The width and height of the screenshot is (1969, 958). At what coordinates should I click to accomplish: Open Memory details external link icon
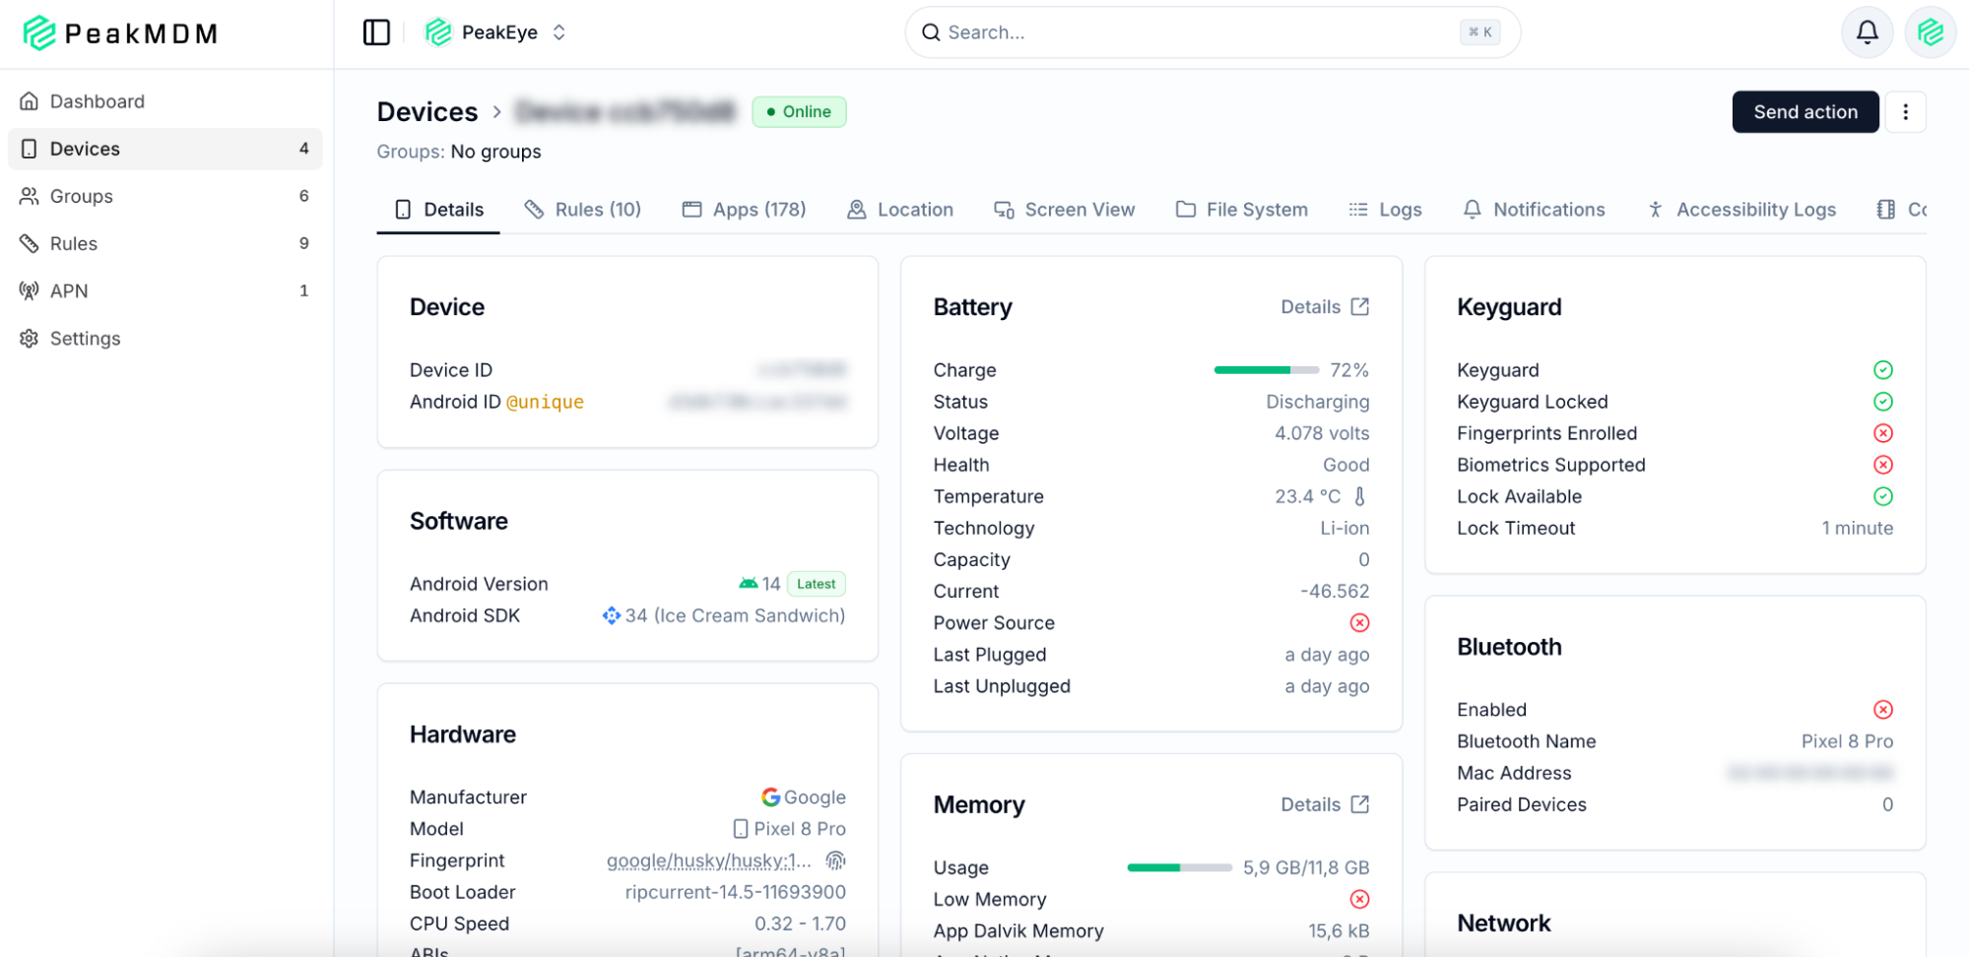1359,804
